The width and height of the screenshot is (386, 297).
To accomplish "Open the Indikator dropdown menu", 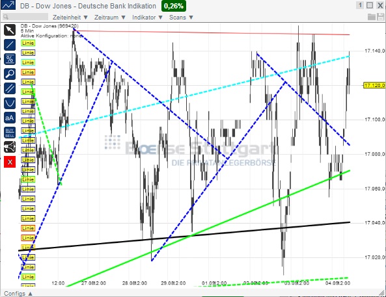I will pyautogui.click(x=148, y=17).
